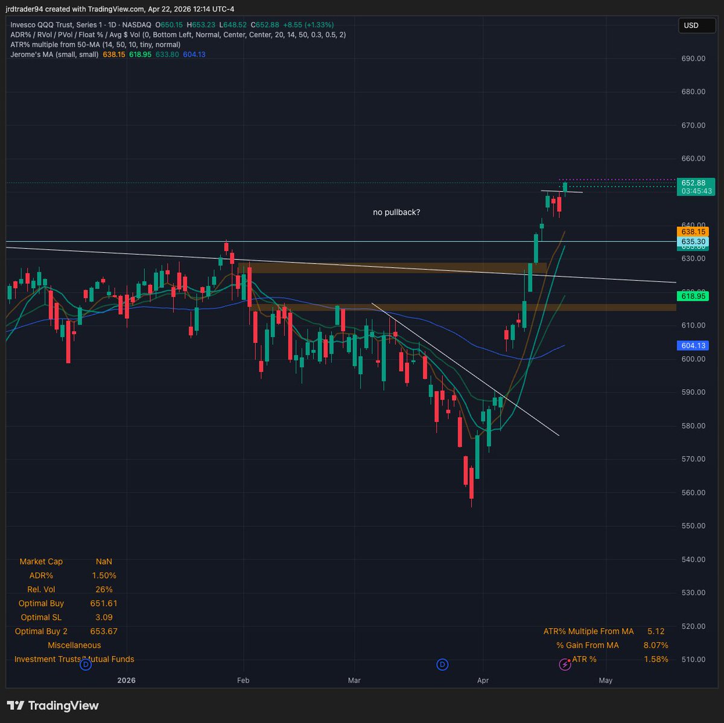Click the blue 604.13 price axis label
The width and height of the screenshot is (724, 723).
pos(693,346)
